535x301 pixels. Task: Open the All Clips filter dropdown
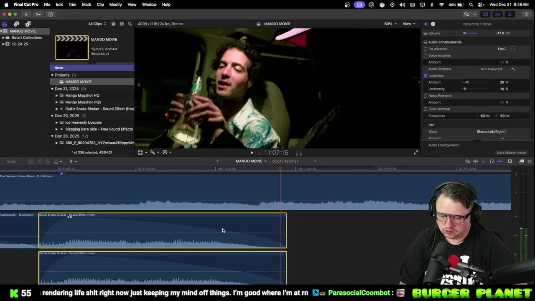97,24
